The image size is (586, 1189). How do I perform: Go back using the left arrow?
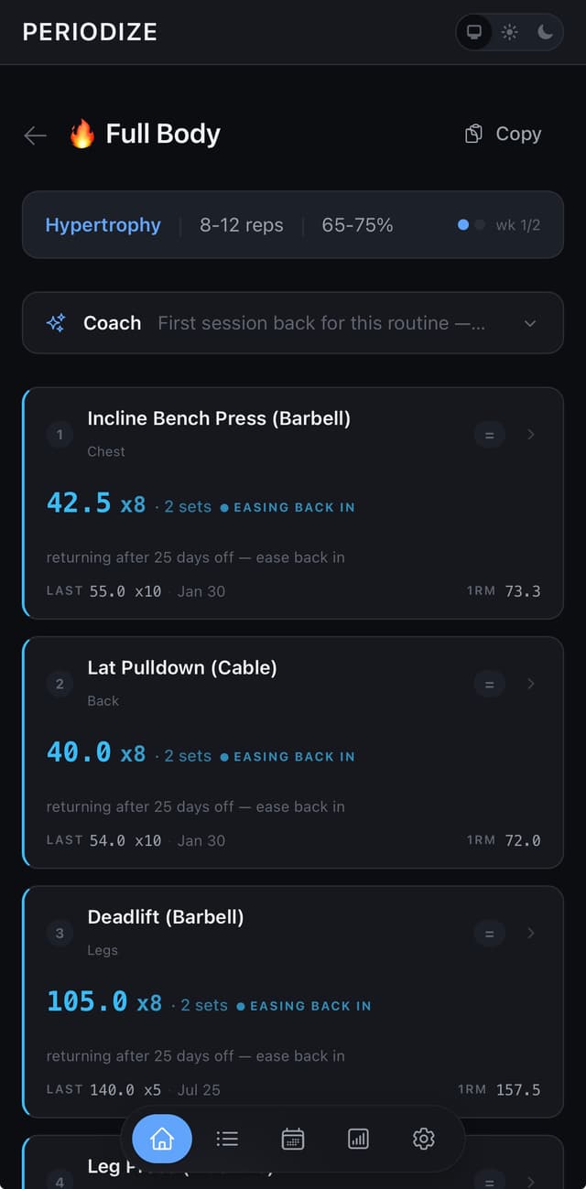35,135
